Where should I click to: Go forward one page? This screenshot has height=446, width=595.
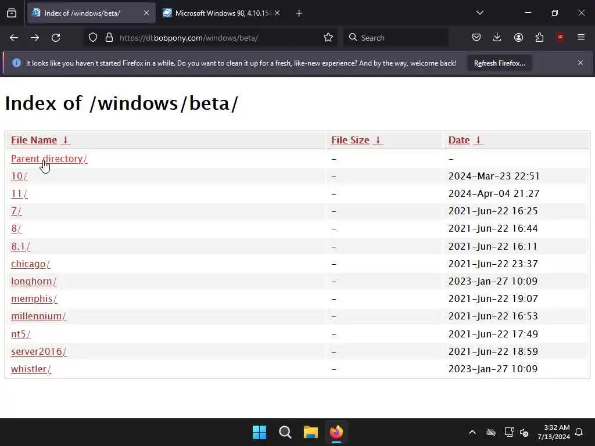(x=34, y=38)
